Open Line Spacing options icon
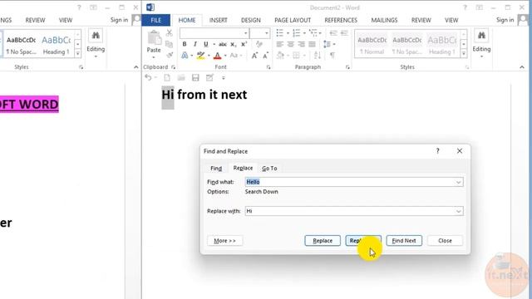Image resolution: width=532 pixels, height=299 pixels. [x=327, y=44]
